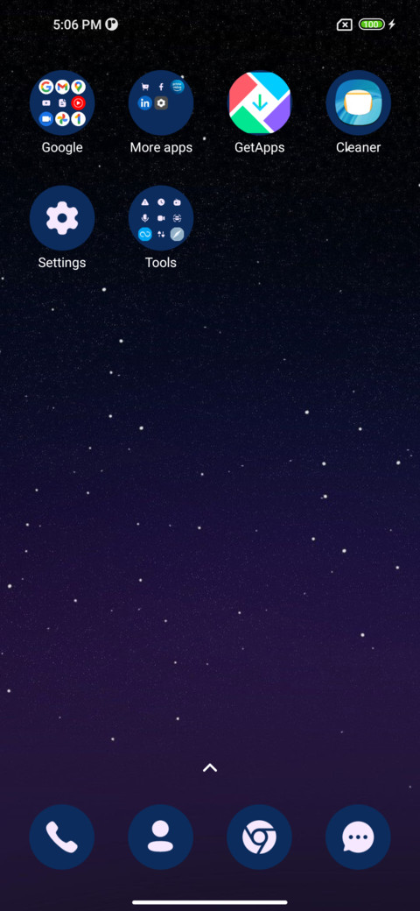Viewport: 420px width, 911px height.
Task: Tap Google Photos pinwheel icon in folder
Action: (x=62, y=119)
